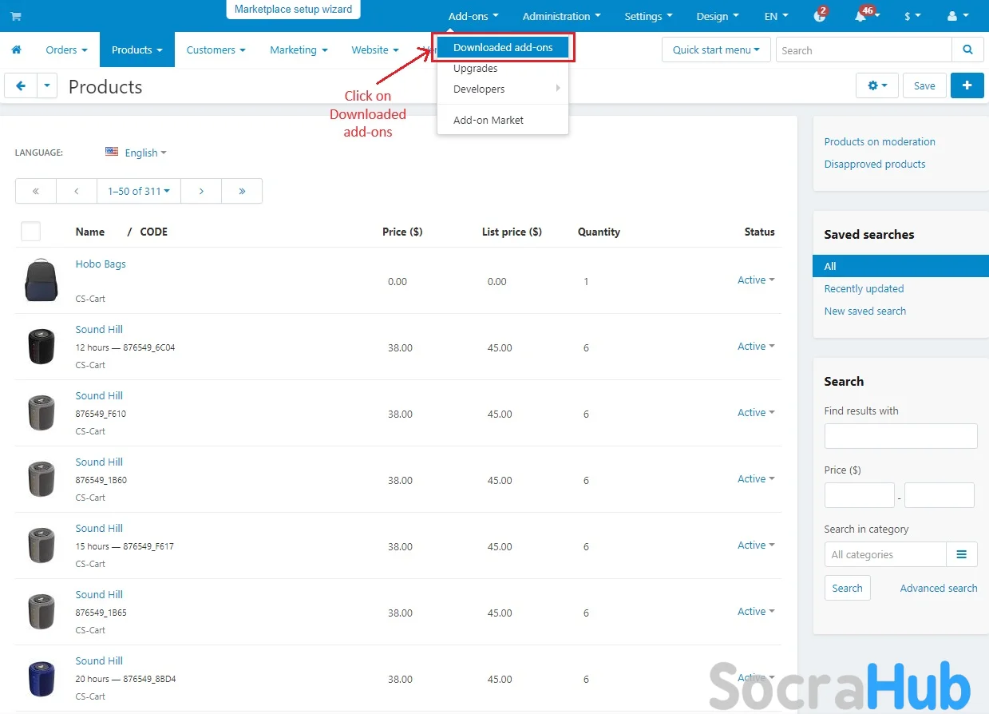The image size is (989, 714).
Task: Open the English language selector
Action: click(x=136, y=153)
